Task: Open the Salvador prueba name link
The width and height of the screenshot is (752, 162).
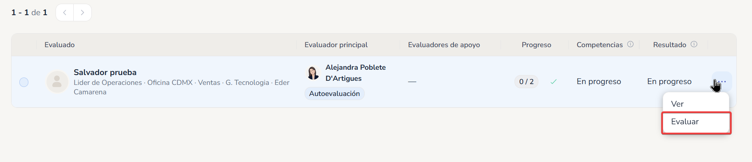Action: tap(105, 72)
